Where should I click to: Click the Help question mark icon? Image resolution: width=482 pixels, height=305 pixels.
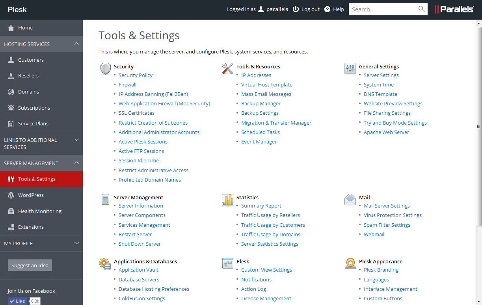coord(327,9)
